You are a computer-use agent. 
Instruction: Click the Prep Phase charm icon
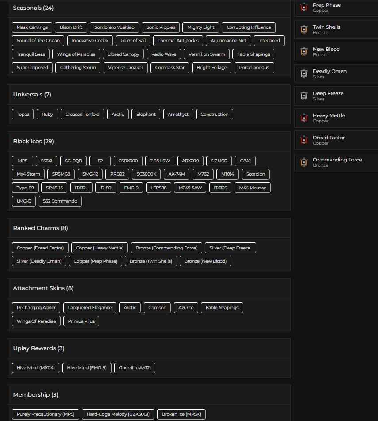tap(304, 8)
